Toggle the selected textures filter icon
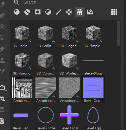This screenshot has height=130, width=126. [x=80, y=12]
